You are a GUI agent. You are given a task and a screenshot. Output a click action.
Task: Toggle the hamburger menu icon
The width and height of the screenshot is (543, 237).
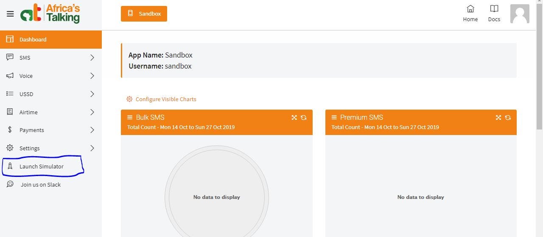pyautogui.click(x=10, y=14)
